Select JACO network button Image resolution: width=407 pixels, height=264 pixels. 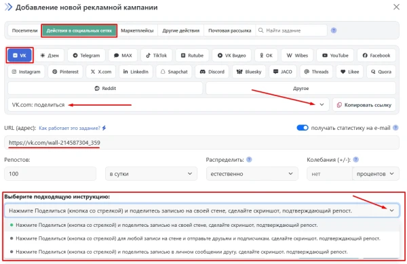[283, 72]
